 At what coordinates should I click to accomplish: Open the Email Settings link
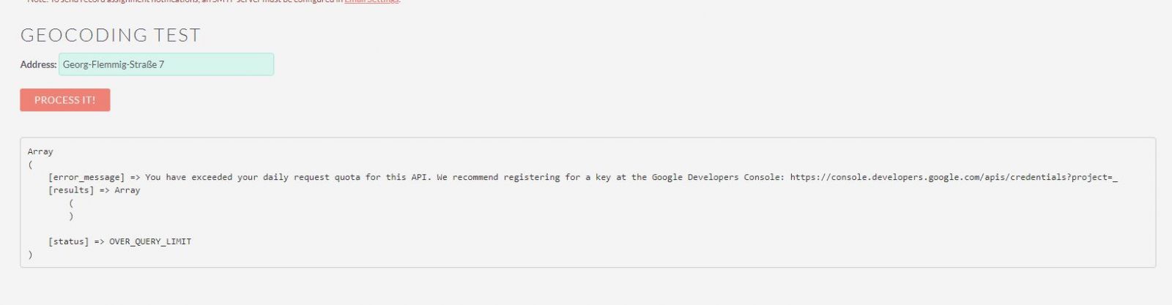click(x=372, y=1)
